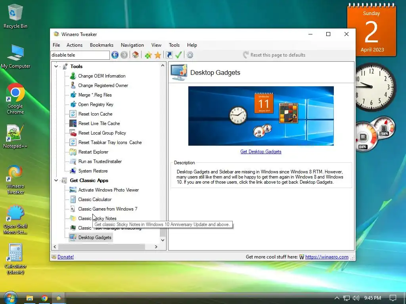The width and height of the screenshot is (406, 304).
Task: Click the Reset Local Group Policy toolbox icon
Action: (x=73, y=133)
